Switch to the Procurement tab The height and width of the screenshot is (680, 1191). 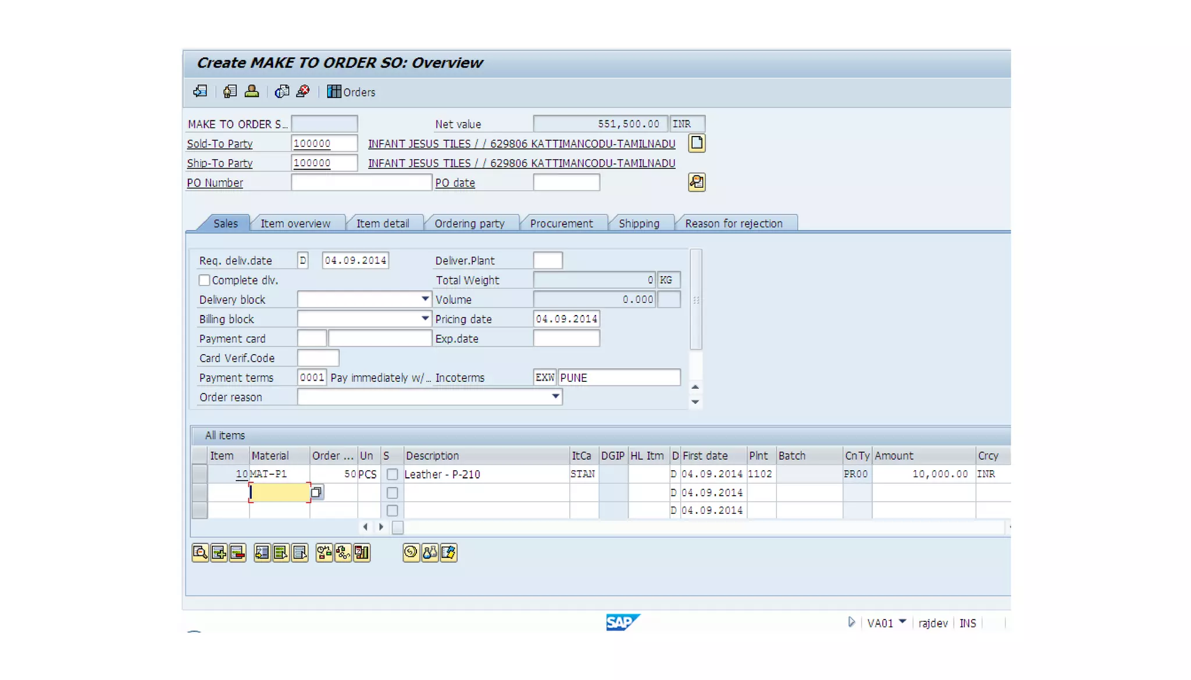point(562,223)
